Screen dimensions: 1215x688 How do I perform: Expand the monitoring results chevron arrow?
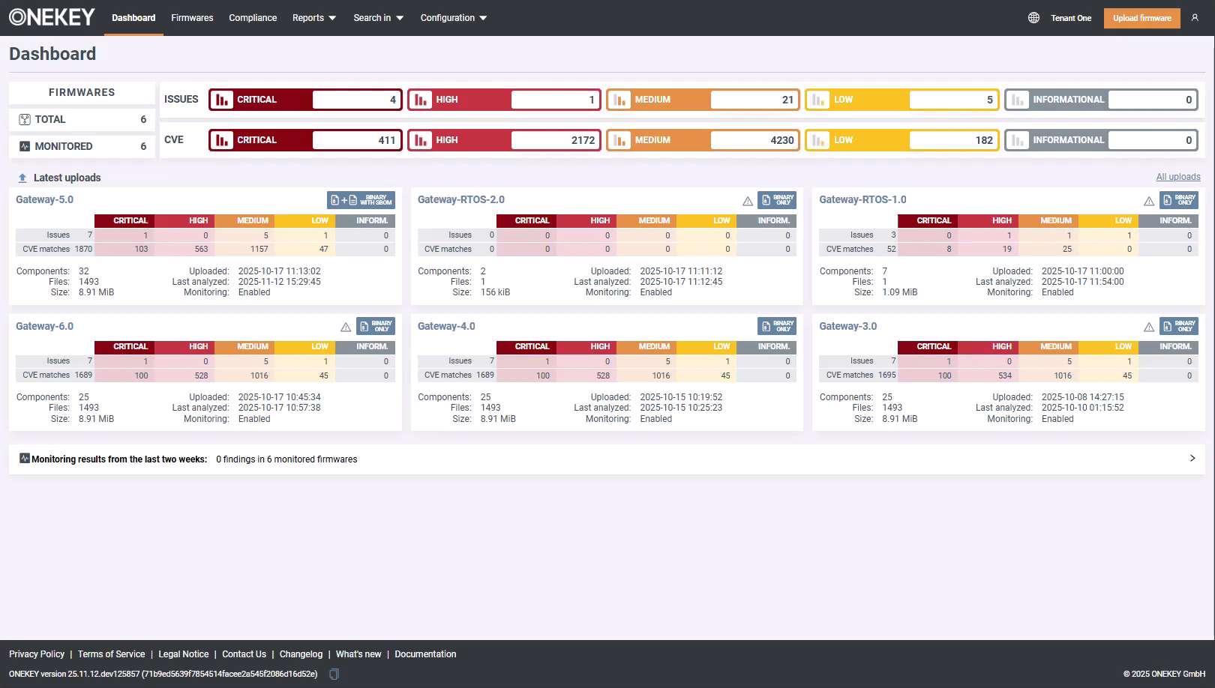tap(1192, 459)
